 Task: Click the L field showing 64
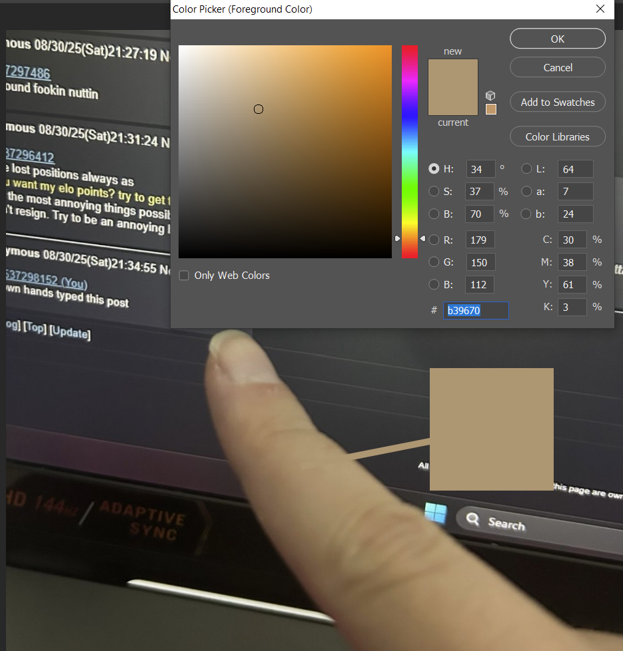pyautogui.click(x=575, y=169)
